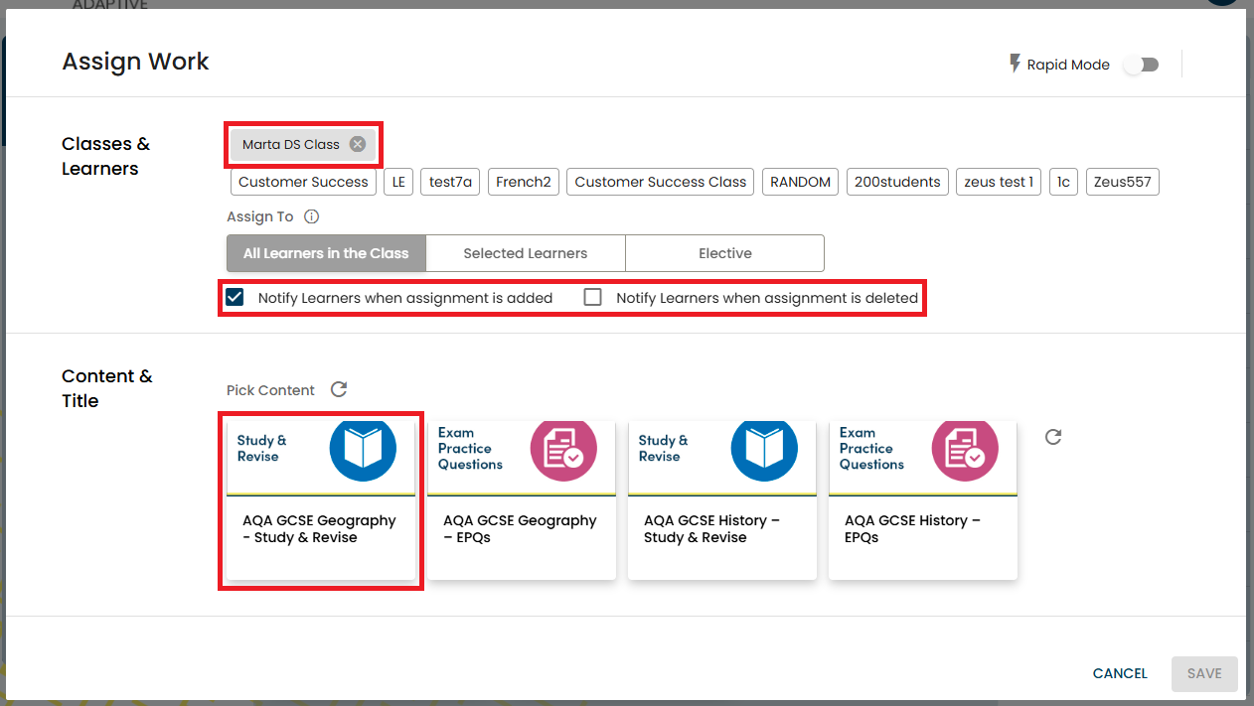Click the Rapid Mode lightning bolt icon

(1015, 65)
